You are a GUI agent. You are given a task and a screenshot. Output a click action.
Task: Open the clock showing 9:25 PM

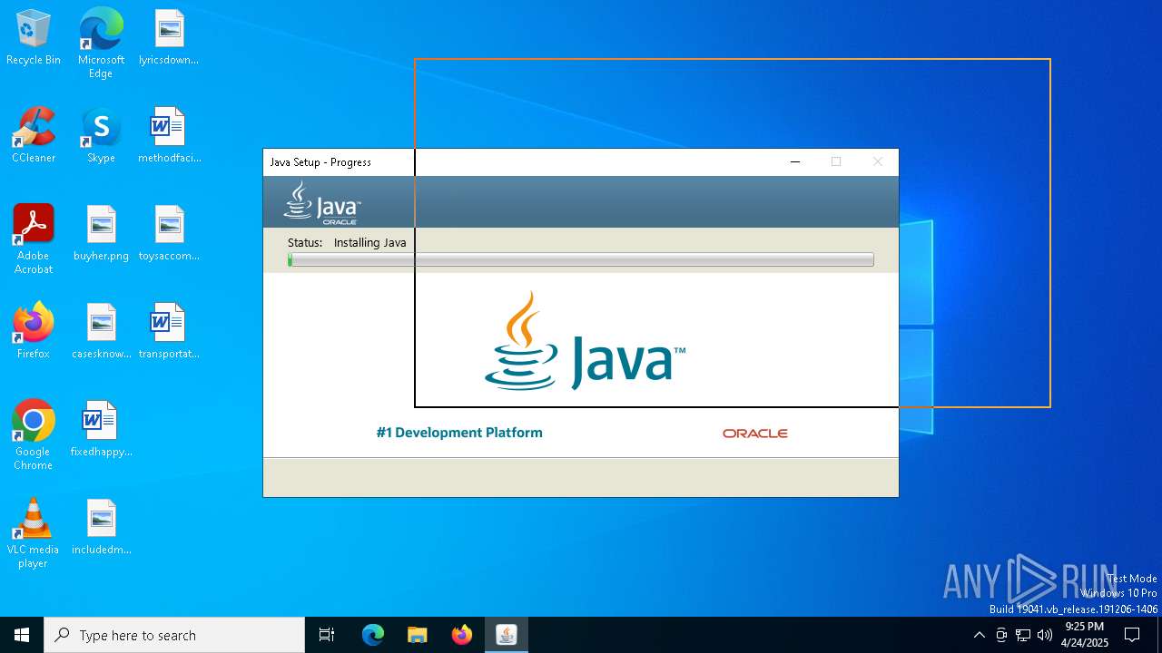[x=1085, y=635]
